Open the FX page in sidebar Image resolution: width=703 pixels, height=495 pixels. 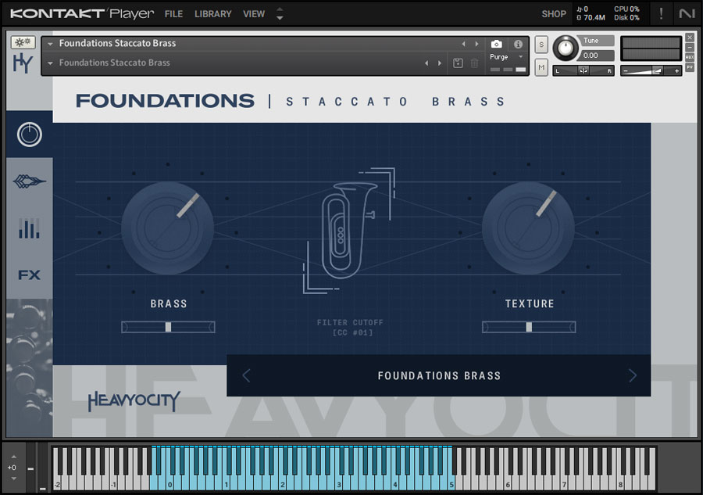point(30,274)
